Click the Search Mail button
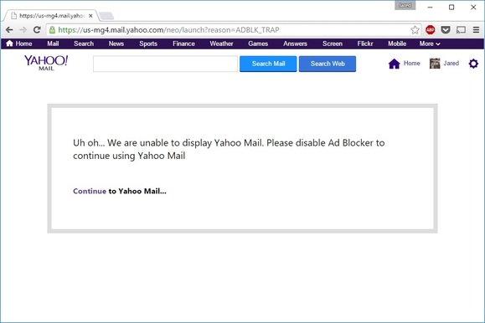This screenshot has width=485, height=323. point(268,64)
